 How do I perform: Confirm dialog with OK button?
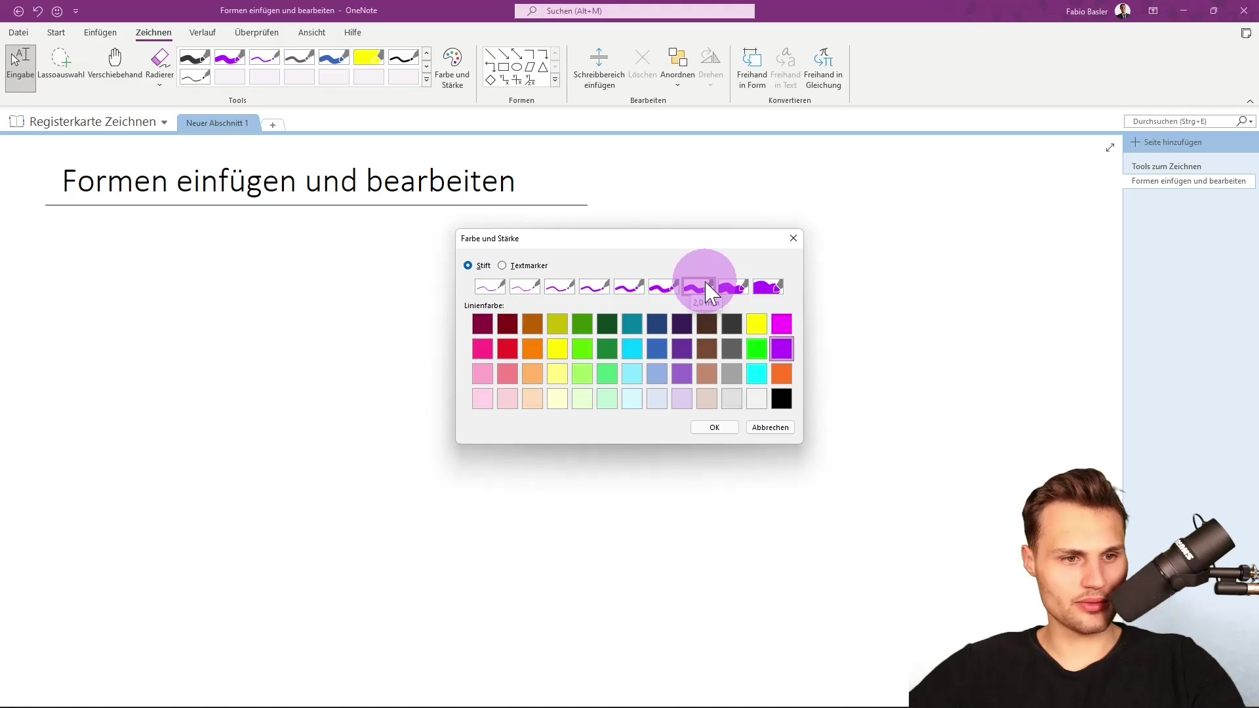click(x=714, y=427)
